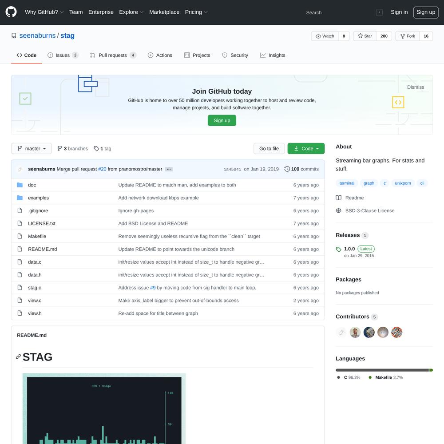
Task: Click the LICENSE.txt file icon
Action: 20,223
